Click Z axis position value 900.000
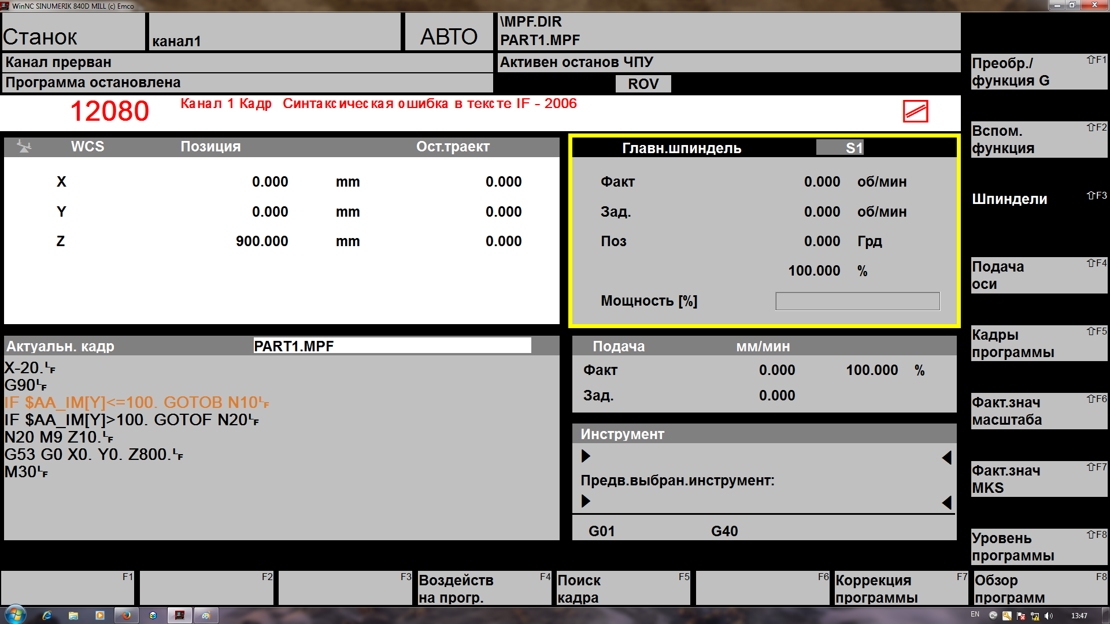 262,241
